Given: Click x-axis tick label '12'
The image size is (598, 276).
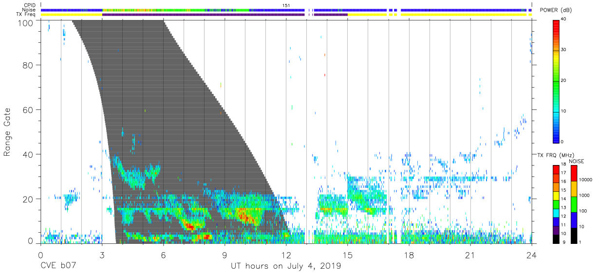Looking at the screenshot, I should pyautogui.click(x=286, y=255).
